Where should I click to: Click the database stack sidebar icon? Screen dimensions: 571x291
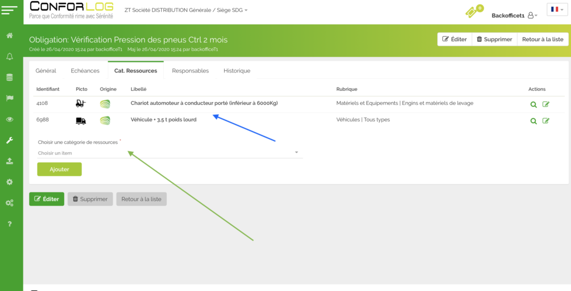[9, 77]
